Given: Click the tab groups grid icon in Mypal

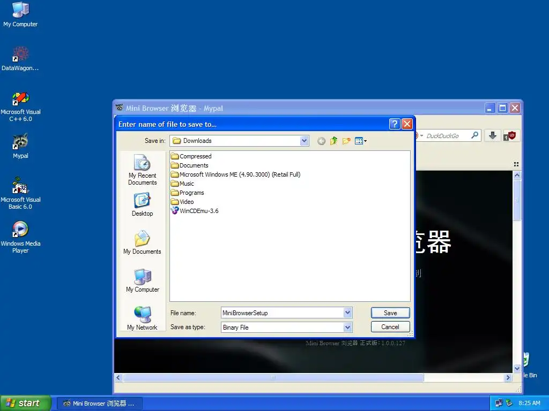Looking at the screenshot, I should click(516, 164).
